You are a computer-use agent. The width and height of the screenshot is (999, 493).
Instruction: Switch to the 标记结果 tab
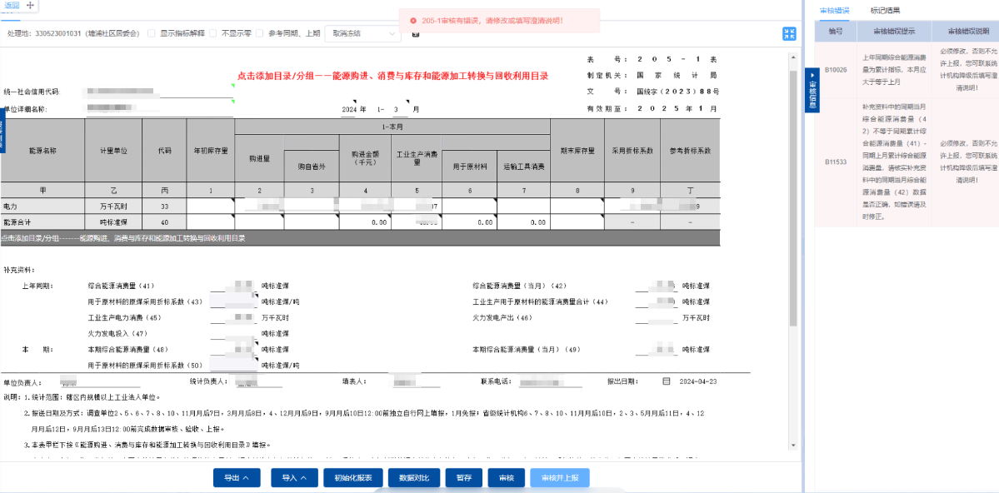click(885, 11)
